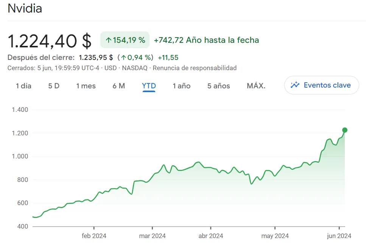Screen dimensions: 366x246
Task: Select the 1 día time range
Action: (x=23, y=86)
